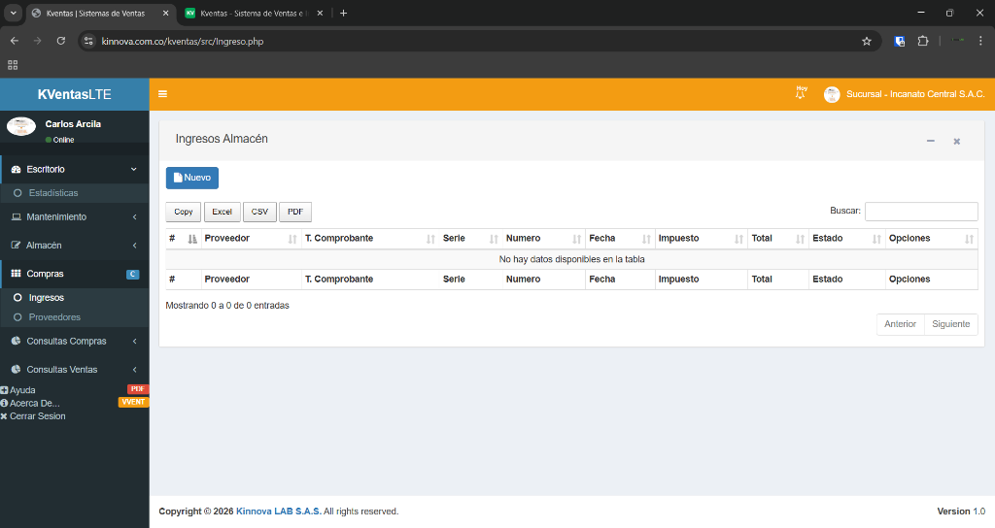Viewport: 995px width, 528px height.
Task: Open Ayuda help link
Action: (x=22, y=390)
